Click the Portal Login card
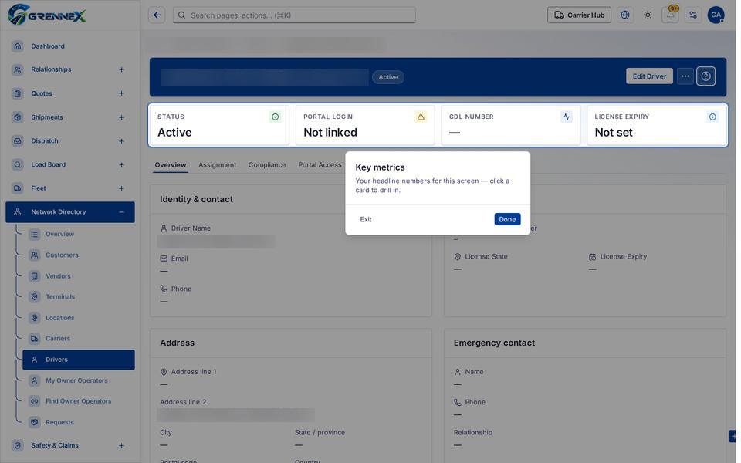The height and width of the screenshot is (463, 741). (x=365, y=125)
